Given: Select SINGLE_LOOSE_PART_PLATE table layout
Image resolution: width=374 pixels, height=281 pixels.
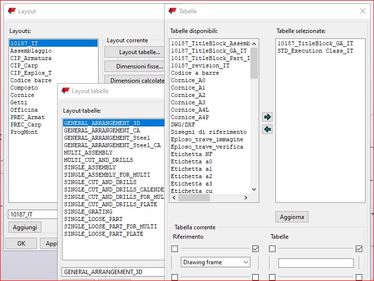Looking at the screenshot, I should pyautogui.click(x=103, y=234).
